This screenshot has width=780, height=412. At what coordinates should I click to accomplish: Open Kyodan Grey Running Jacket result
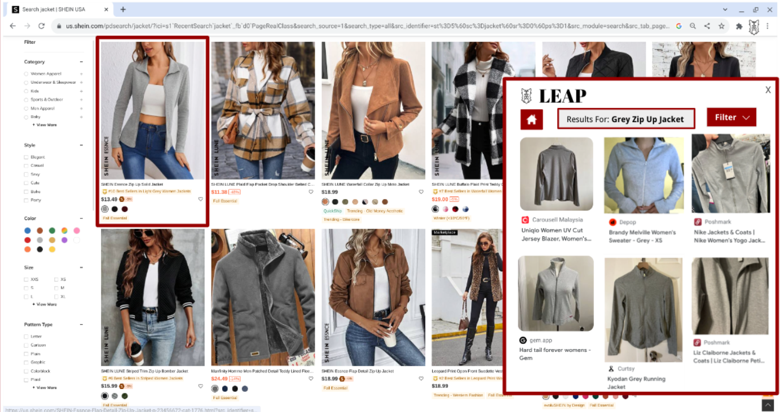pyautogui.click(x=636, y=383)
